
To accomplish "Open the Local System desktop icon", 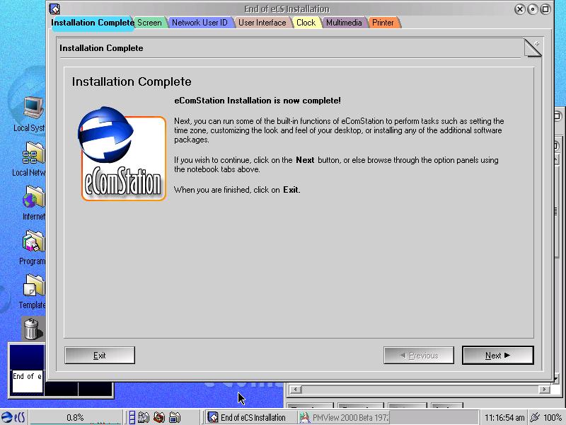I will [33, 108].
